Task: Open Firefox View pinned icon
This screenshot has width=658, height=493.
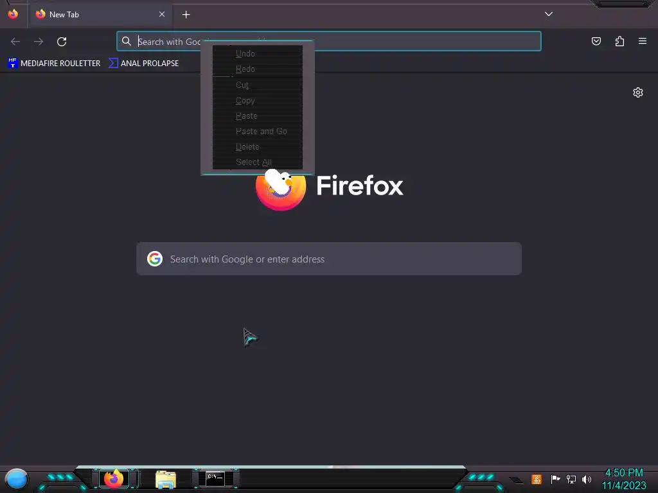Action: (x=13, y=14)
